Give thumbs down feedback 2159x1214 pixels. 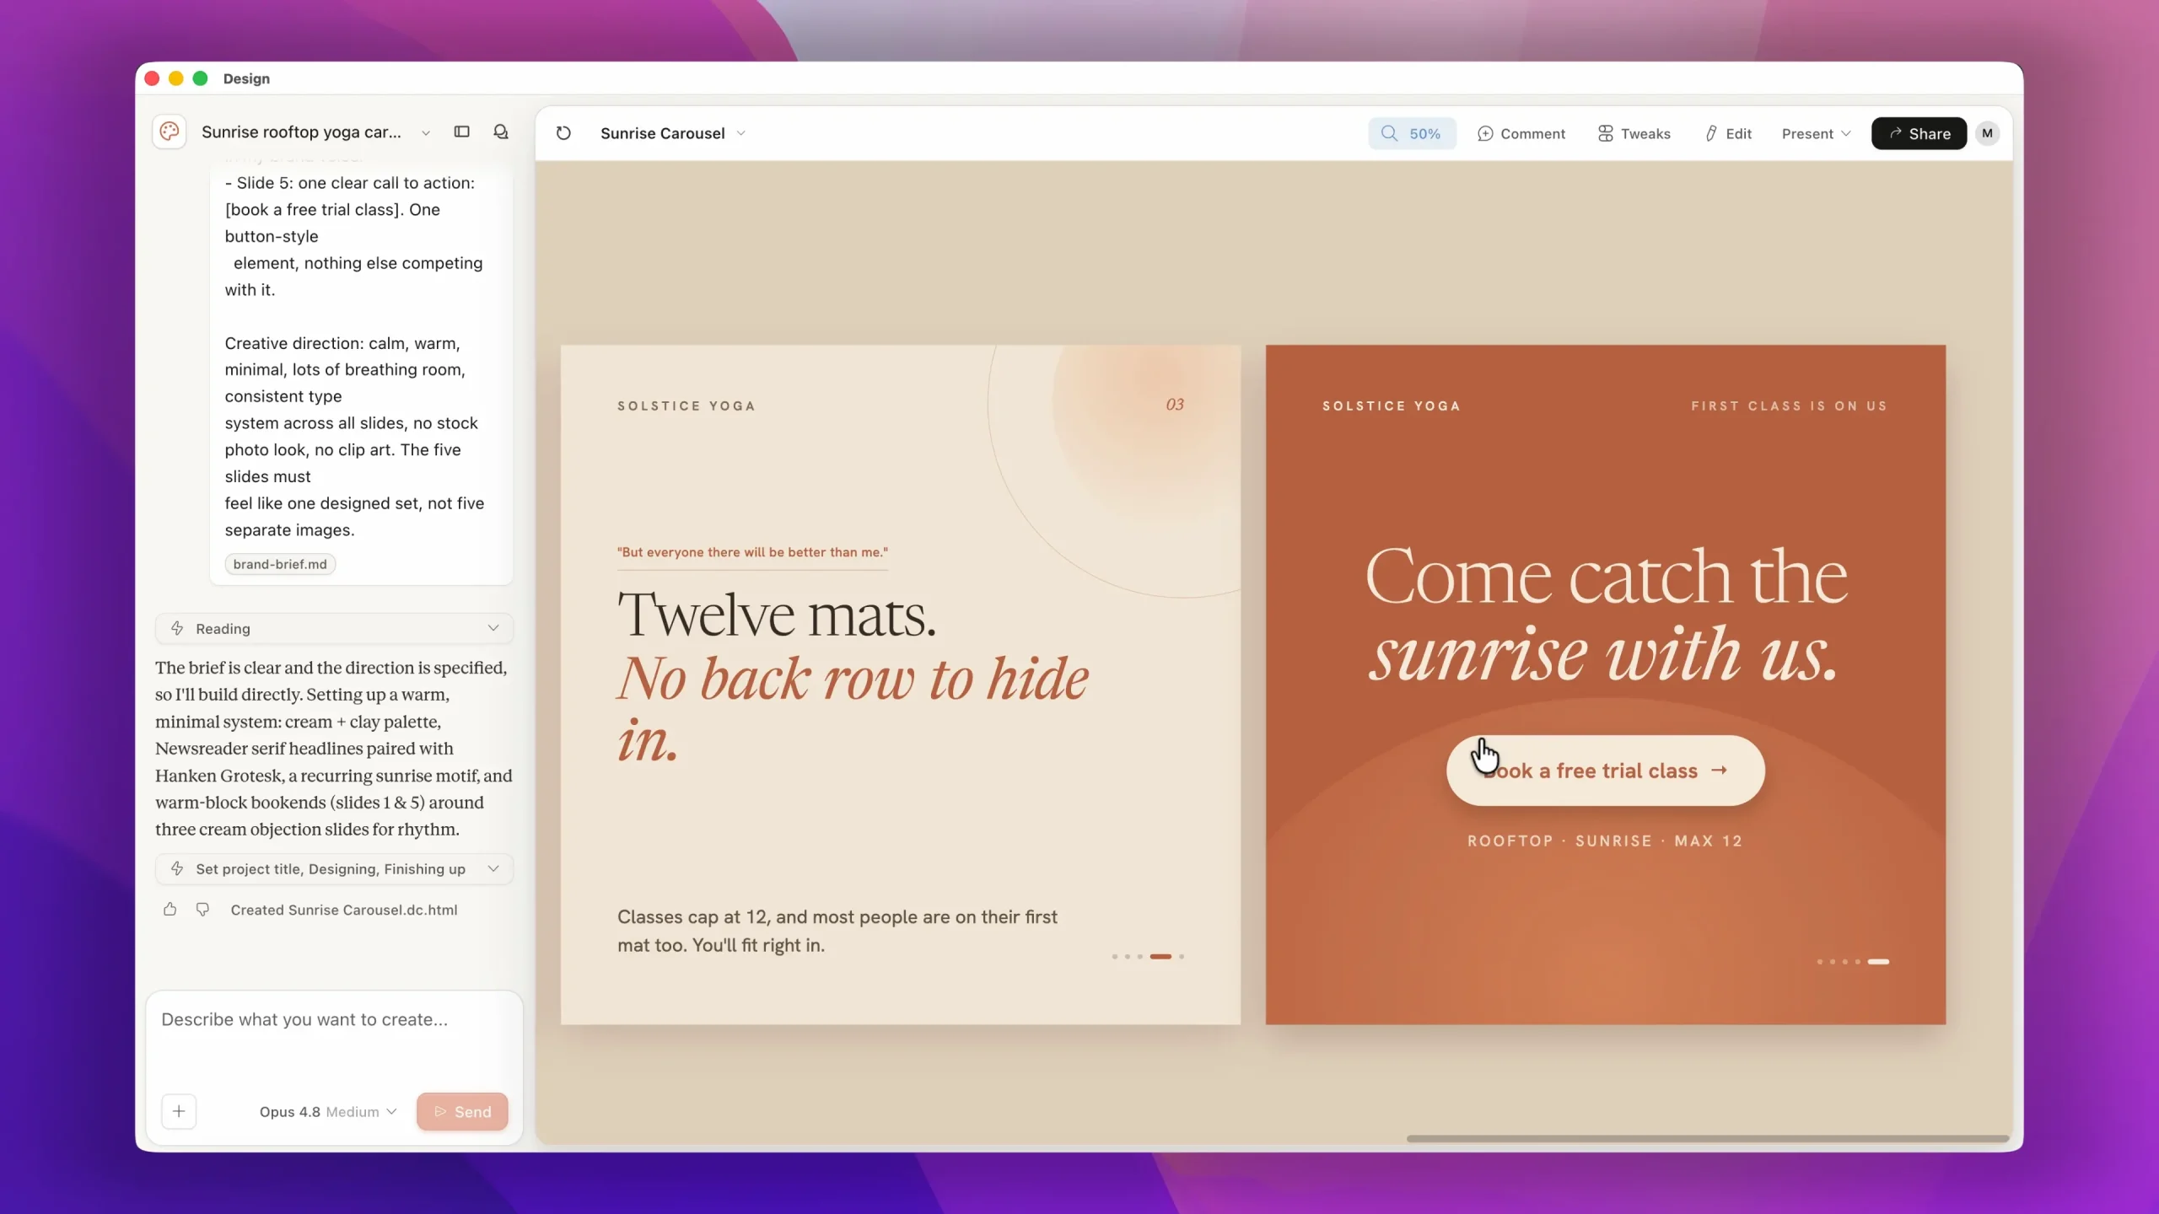click(202, 909)
